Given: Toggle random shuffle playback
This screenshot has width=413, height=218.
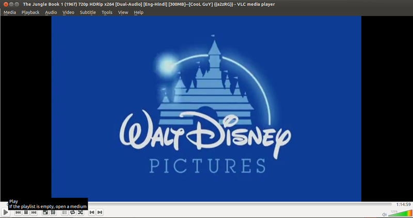Looking at the screenshot, I should click(x=81, y=212).
